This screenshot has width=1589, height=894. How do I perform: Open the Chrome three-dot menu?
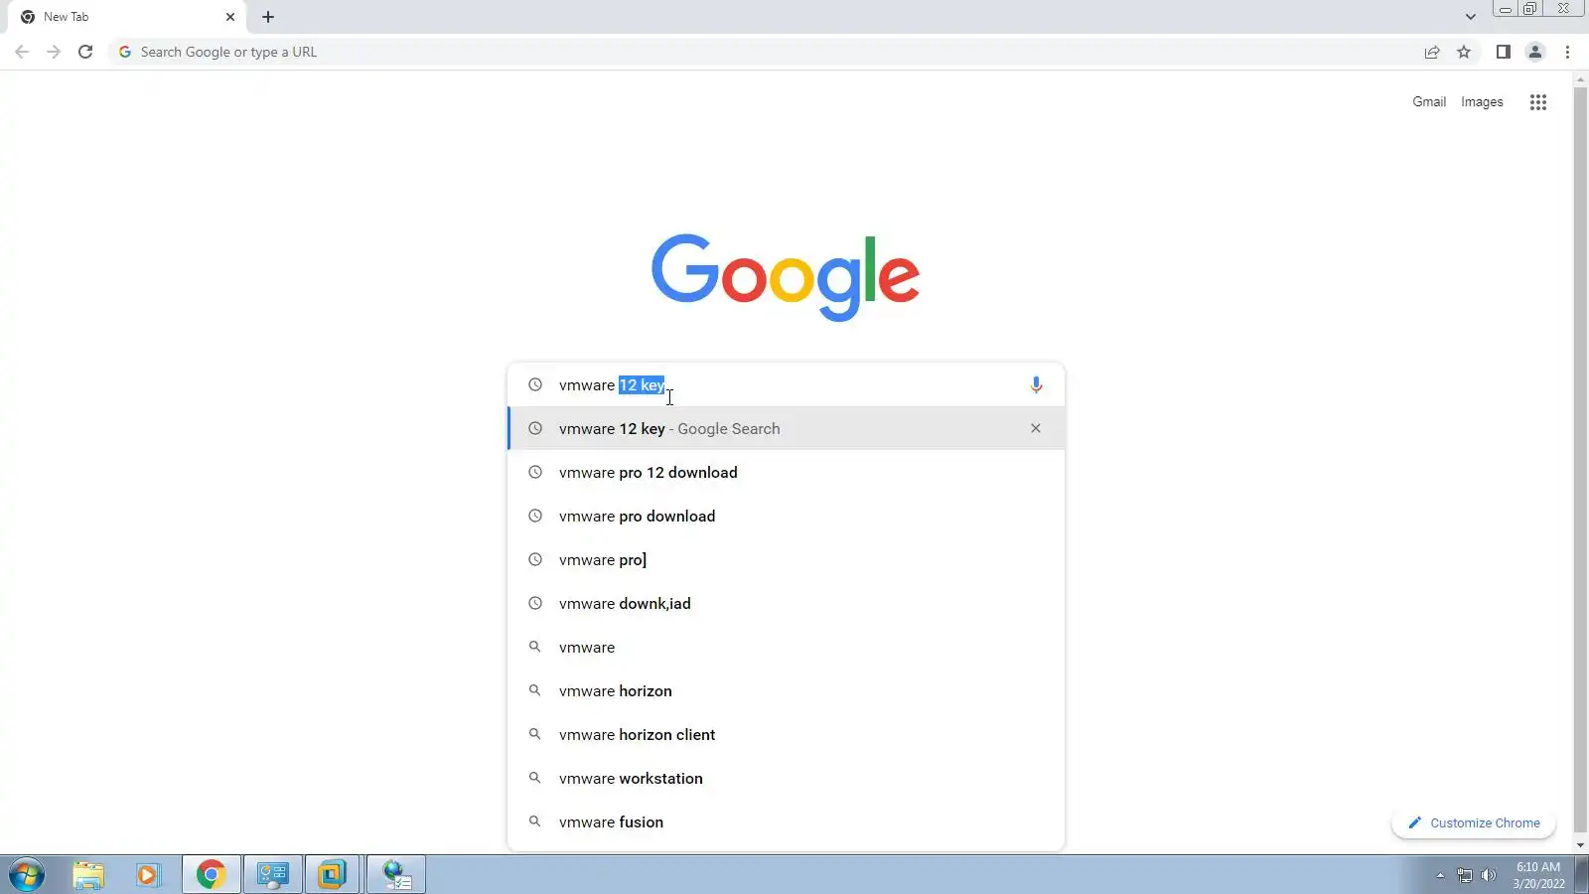pyautogui.click(x=1568, y=52)
